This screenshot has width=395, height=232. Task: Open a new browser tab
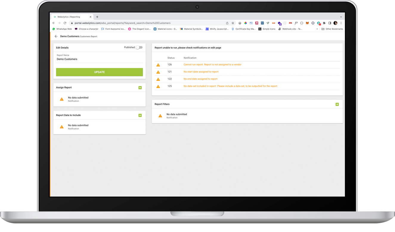[97, 17]
